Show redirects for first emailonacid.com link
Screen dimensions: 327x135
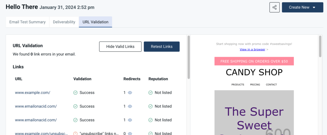130,106
